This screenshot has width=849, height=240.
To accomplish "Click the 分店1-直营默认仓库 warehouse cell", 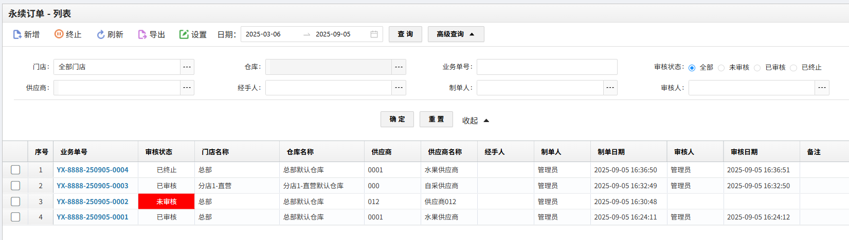I will coord(322,186).
